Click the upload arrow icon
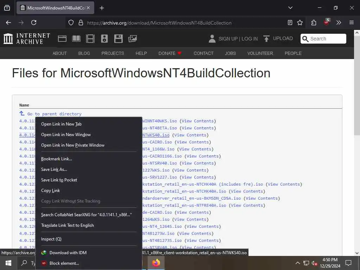 coord(266,39)
